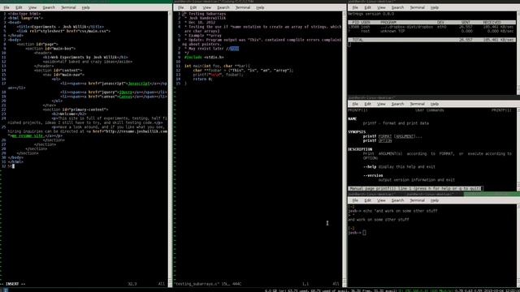Click the 'Web Experiments by Josh' heading line

pos(85,58)
